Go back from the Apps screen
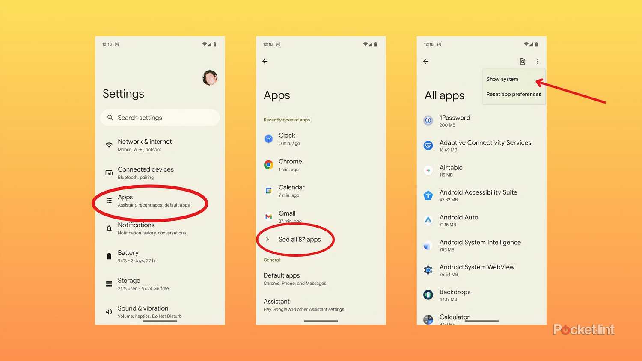This screenshot has height=361, width=642. coord(265,62)
